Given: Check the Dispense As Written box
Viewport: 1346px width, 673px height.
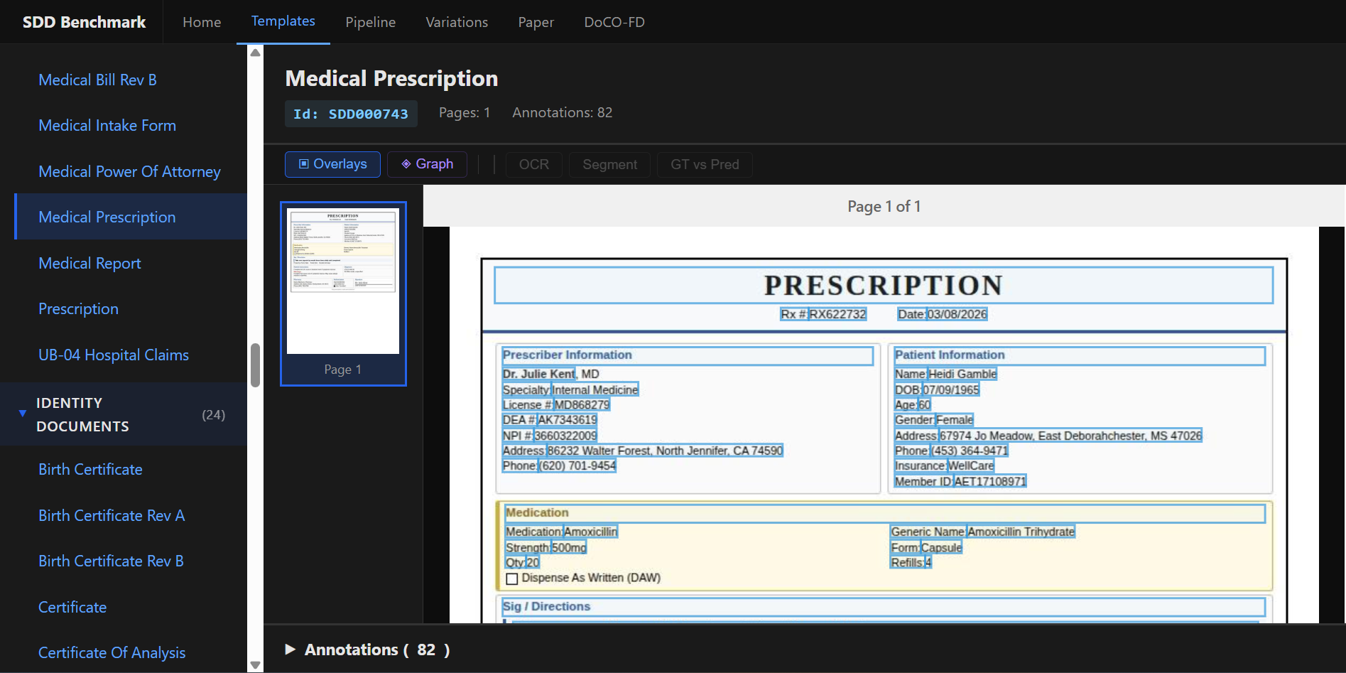Looking at the screenshot, I should coord(511,578).
